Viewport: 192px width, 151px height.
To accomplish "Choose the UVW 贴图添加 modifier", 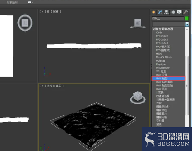I will tap(164, 86).
